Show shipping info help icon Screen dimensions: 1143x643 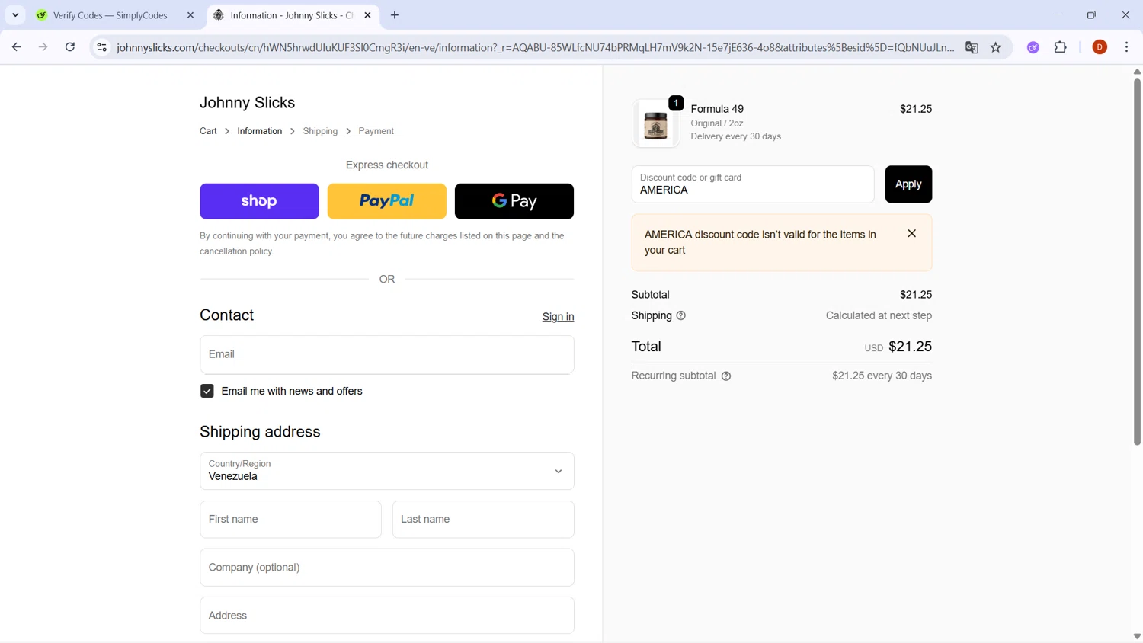click(x=681, y=315)
